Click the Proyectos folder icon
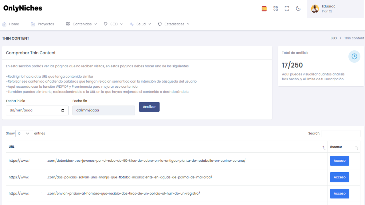The image size is (365, 205). [x=33, y=24]
